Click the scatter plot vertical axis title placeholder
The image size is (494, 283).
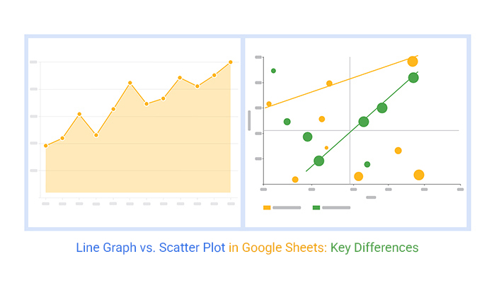[x=249, y=120]
